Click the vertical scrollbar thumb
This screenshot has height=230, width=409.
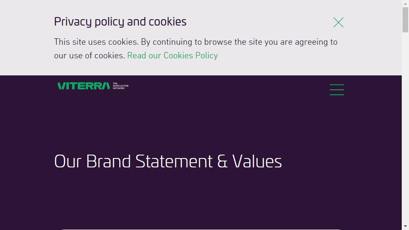point(405,20)
